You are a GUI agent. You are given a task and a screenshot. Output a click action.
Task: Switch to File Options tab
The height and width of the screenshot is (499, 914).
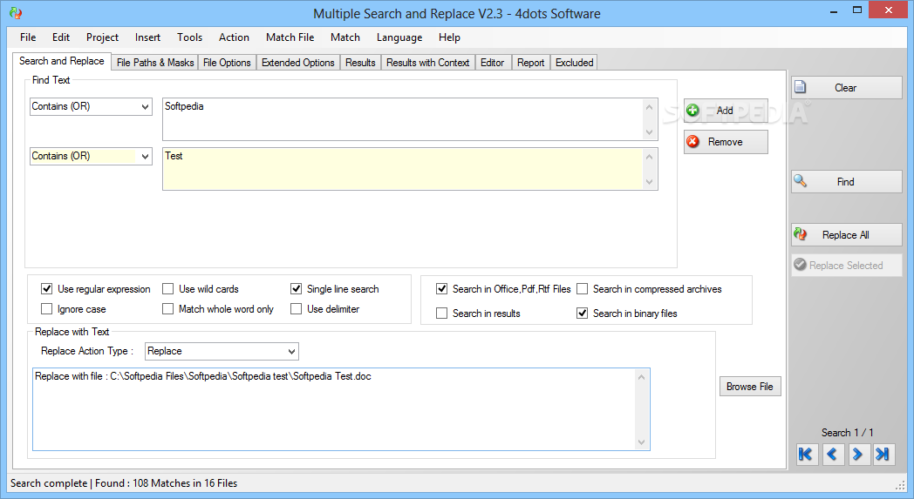click(x=227, y=63)
